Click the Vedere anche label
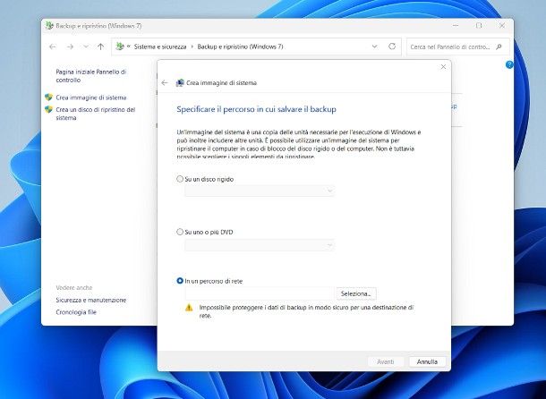Viewport: 546px width, 399px height. (x=73, y=288)
